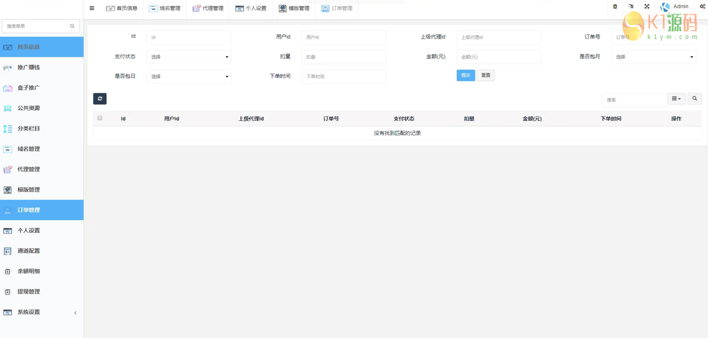Open 首页信息 from the sidebar icon
The image size is (708, 338).
coord(7,47)
